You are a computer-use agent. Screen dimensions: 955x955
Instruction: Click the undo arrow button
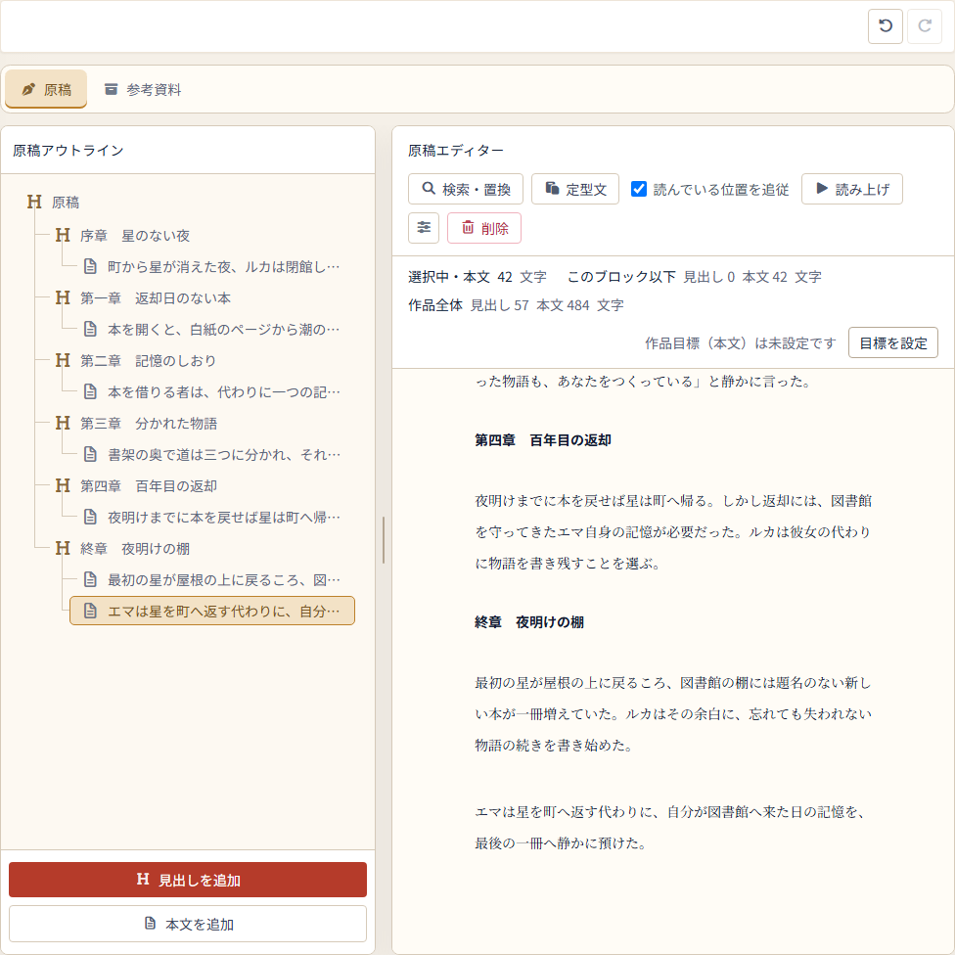885,26
